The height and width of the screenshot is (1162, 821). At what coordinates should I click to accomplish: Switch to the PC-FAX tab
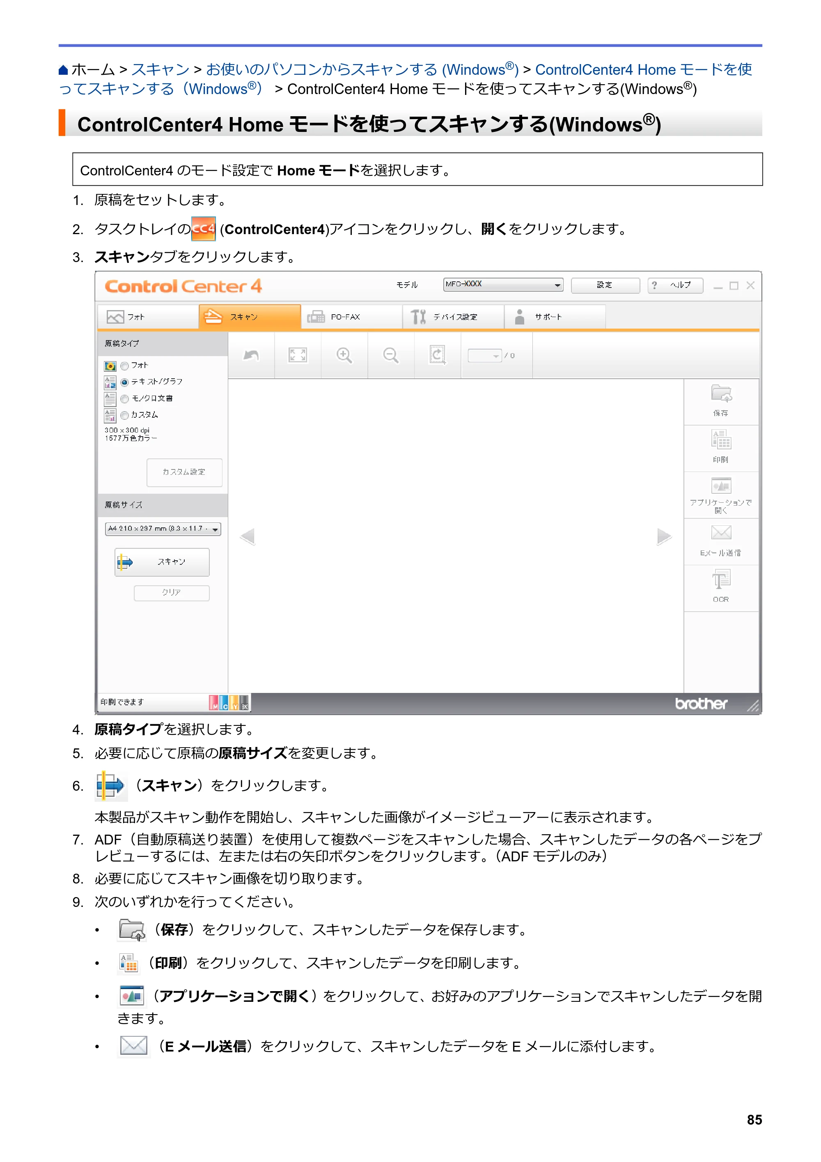[351, 317]
